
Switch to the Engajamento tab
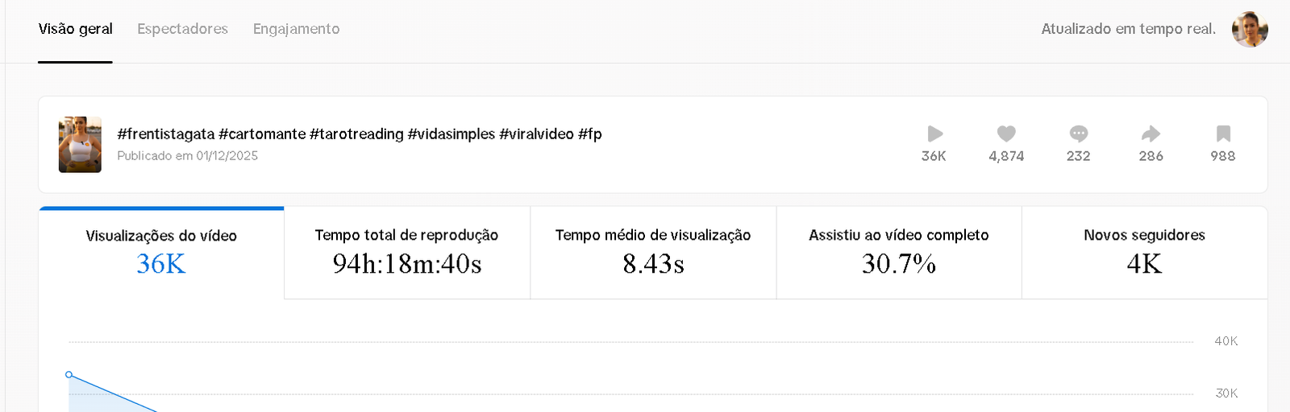click(296, 29)
